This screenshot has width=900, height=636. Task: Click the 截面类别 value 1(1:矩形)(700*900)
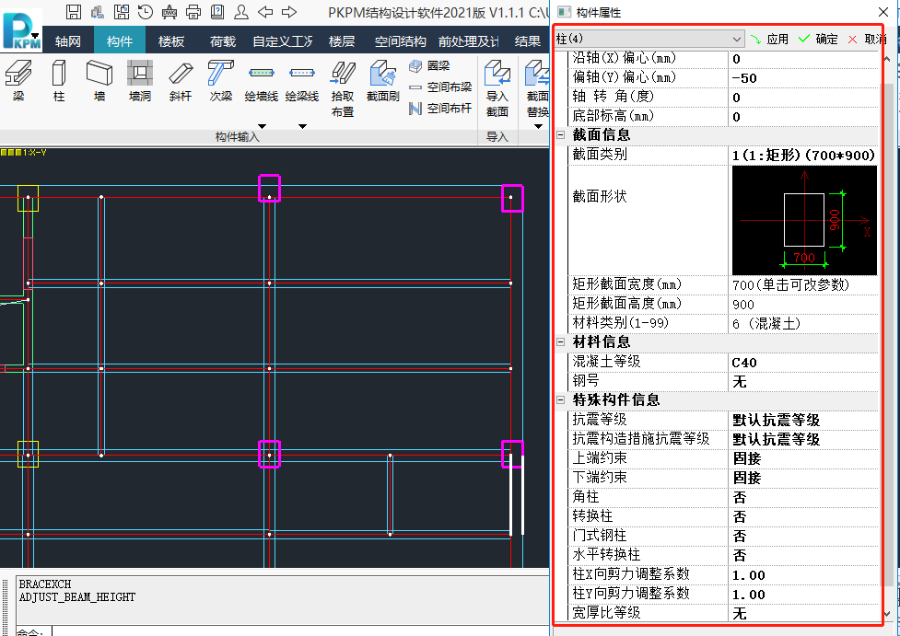click(x=804, y=155)
